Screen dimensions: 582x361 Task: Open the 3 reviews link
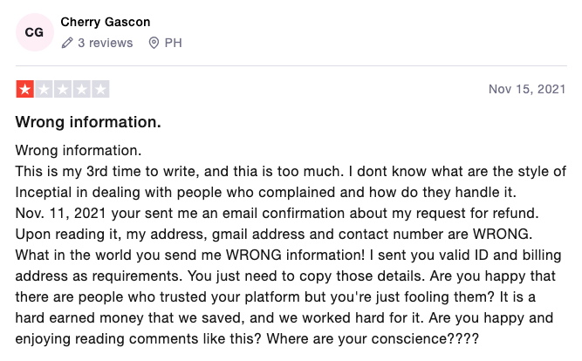click(x=105, y=43)
